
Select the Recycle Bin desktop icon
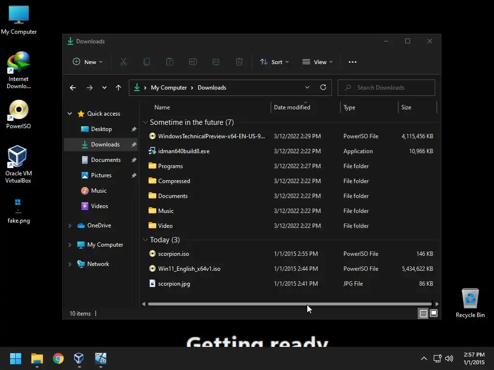pos(470,304)
